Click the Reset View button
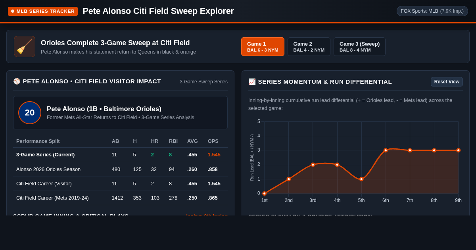476x250 pixels. [x=447, y=82]
